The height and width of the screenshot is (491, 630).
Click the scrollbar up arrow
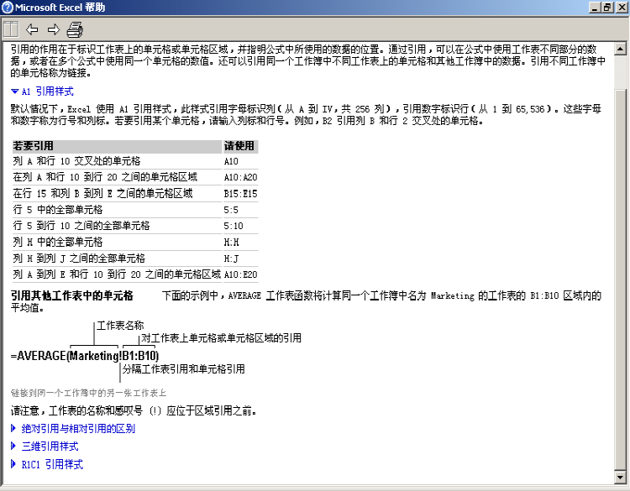621,49
